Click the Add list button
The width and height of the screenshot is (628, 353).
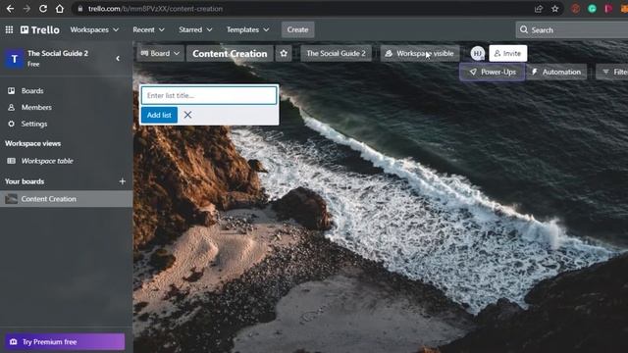point(159,115)
